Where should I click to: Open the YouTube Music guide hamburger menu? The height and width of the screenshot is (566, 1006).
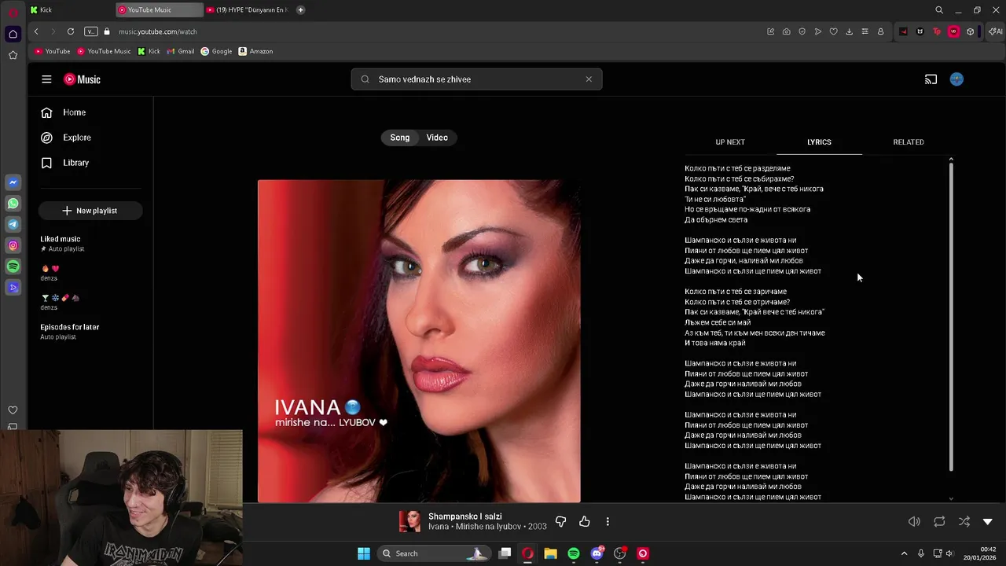click(x=46, y=79)
